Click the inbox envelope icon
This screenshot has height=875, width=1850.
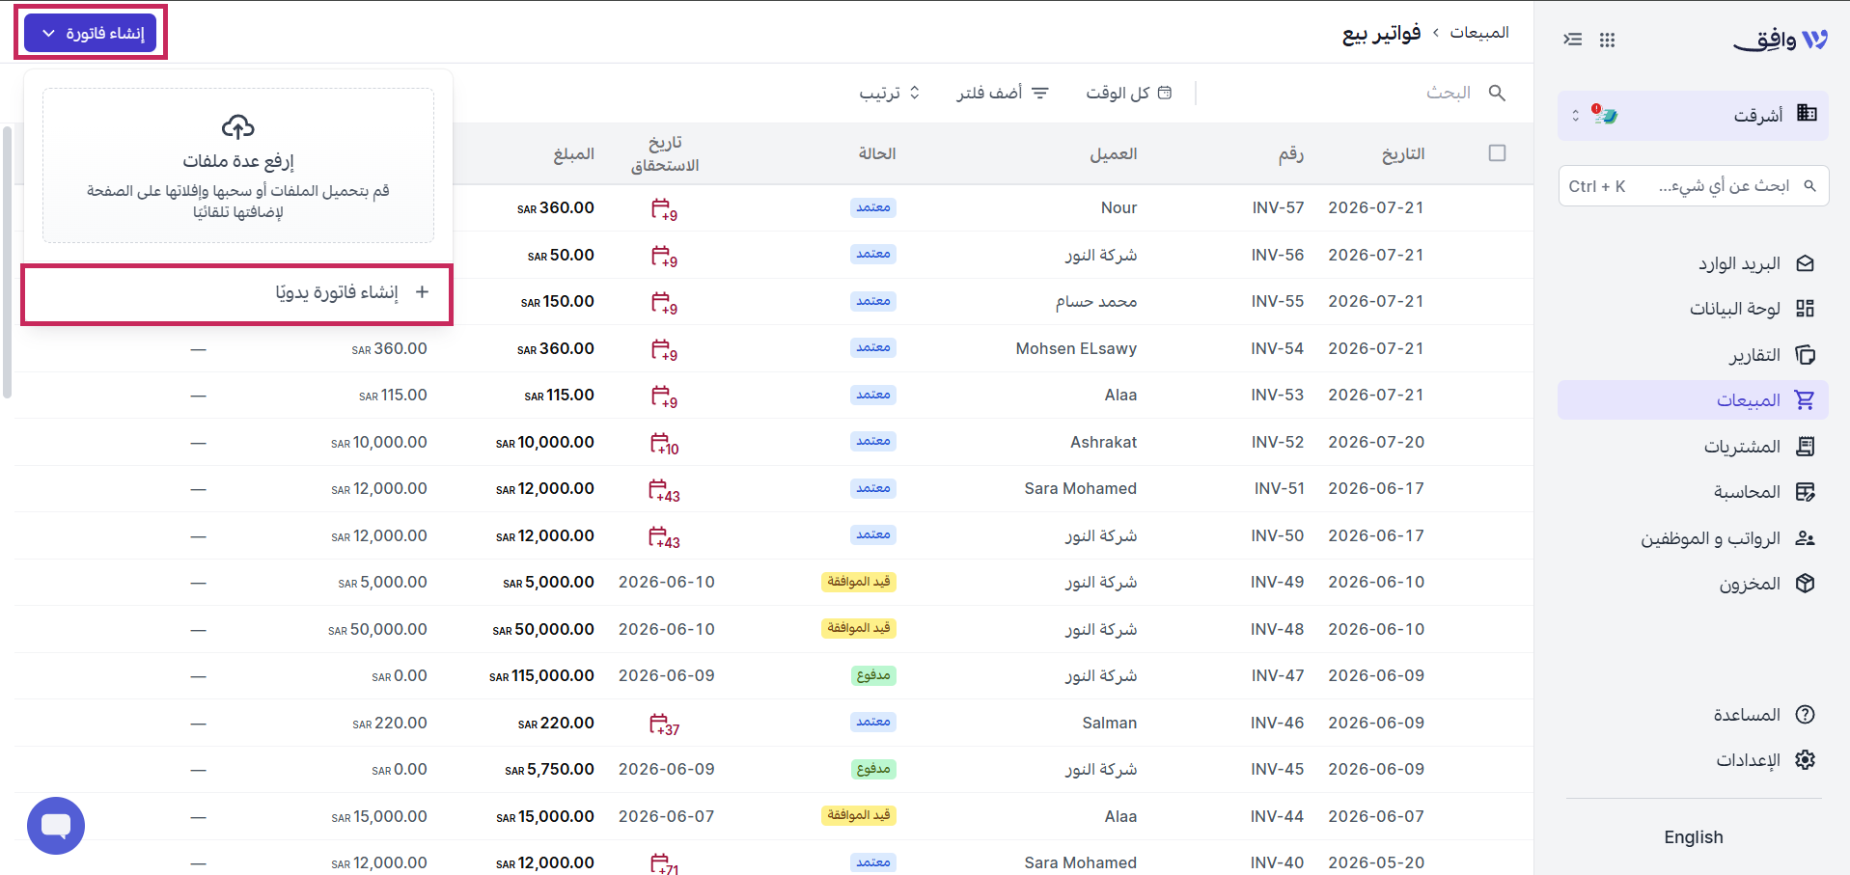click(1806, 263)
